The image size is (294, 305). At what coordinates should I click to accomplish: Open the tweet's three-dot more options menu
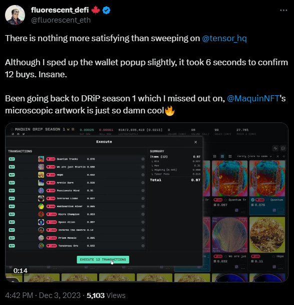(x=283, y=11)
